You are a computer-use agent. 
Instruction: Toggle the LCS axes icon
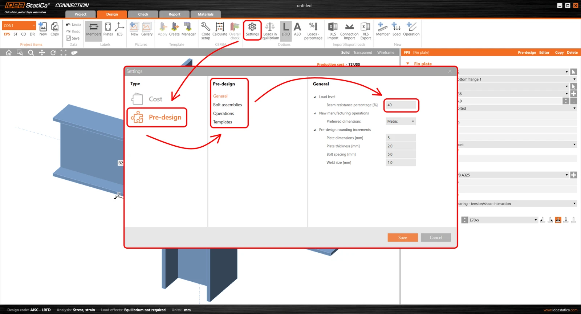119,29
